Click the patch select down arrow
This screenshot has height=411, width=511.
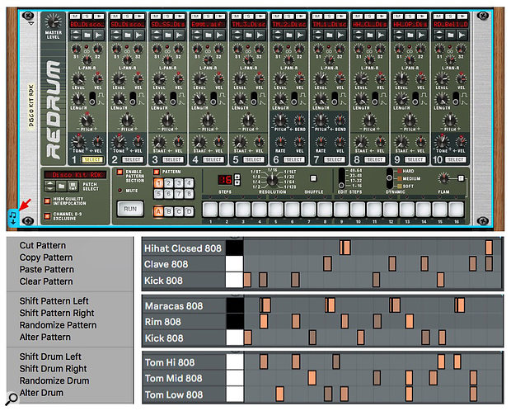tap(49, 189)
